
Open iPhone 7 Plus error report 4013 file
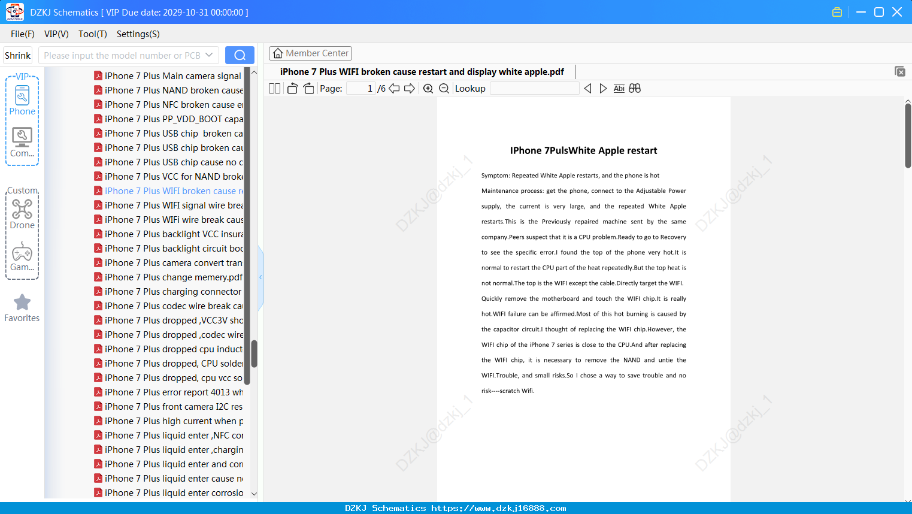[169, 392]
